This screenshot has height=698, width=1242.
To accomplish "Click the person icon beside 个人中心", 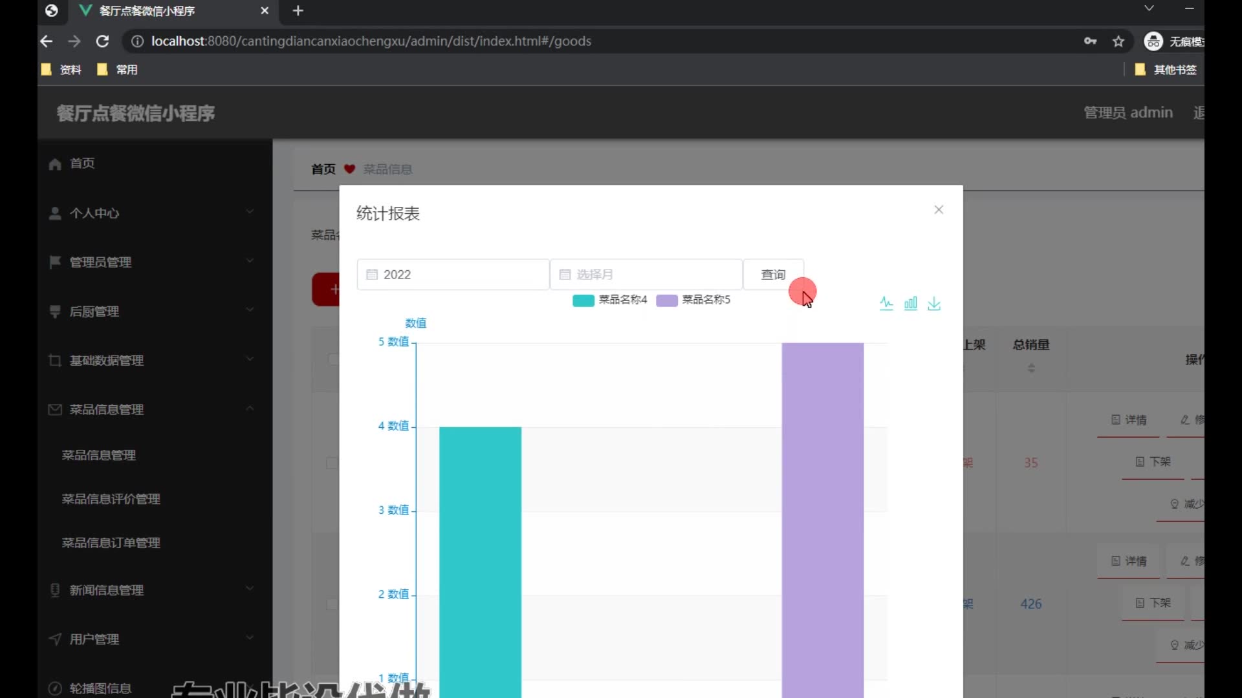I will click(x=55, y=213).
